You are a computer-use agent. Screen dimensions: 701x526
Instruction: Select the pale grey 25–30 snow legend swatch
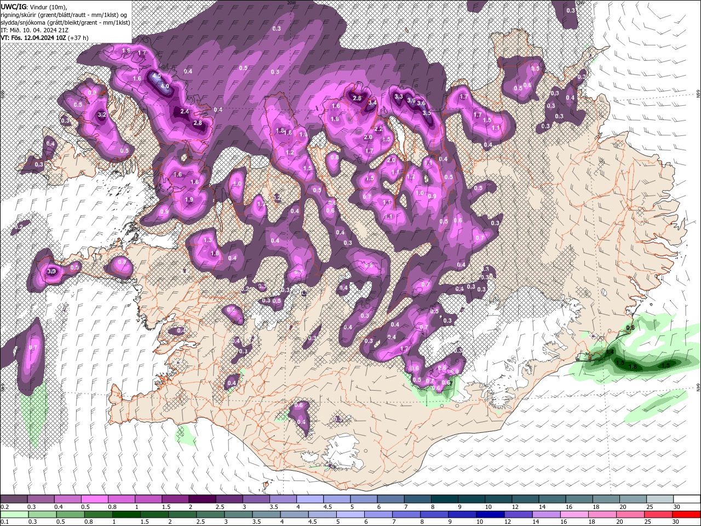tap(660, 499)
